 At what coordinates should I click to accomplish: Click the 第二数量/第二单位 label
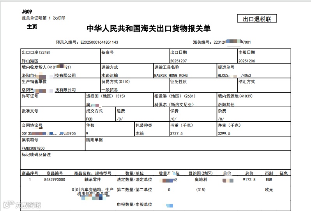click(134, 190)
